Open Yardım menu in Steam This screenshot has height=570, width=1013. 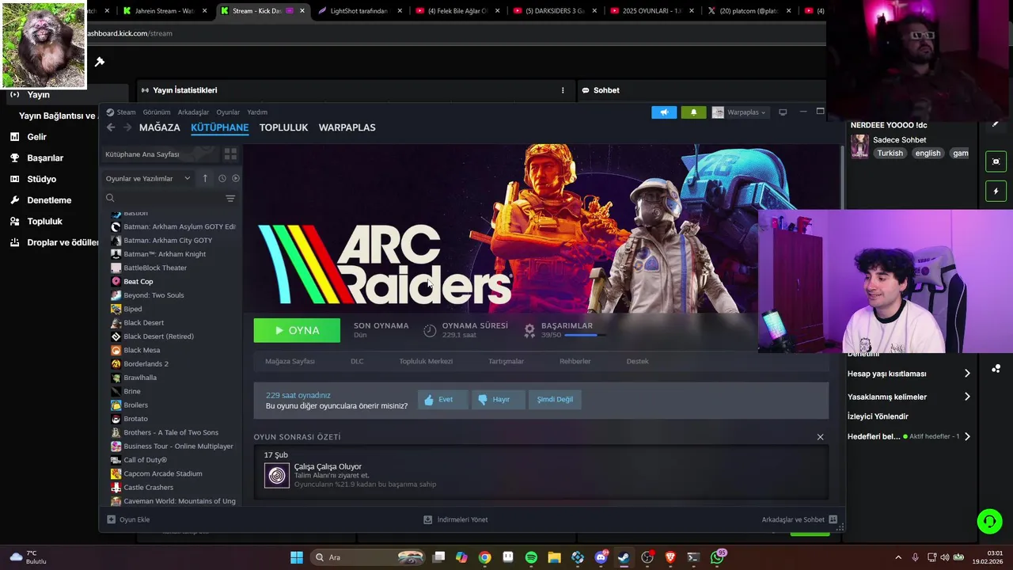(257, 112)
